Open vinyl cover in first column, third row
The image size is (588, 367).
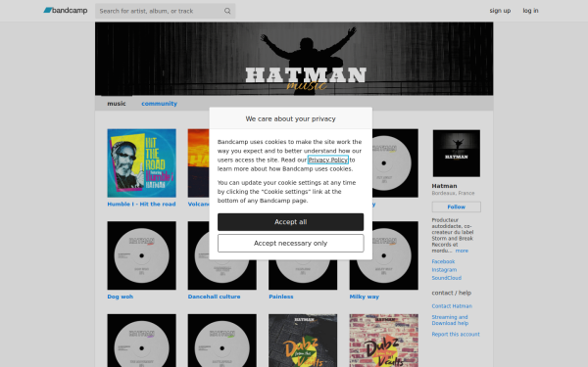point(141,341)
